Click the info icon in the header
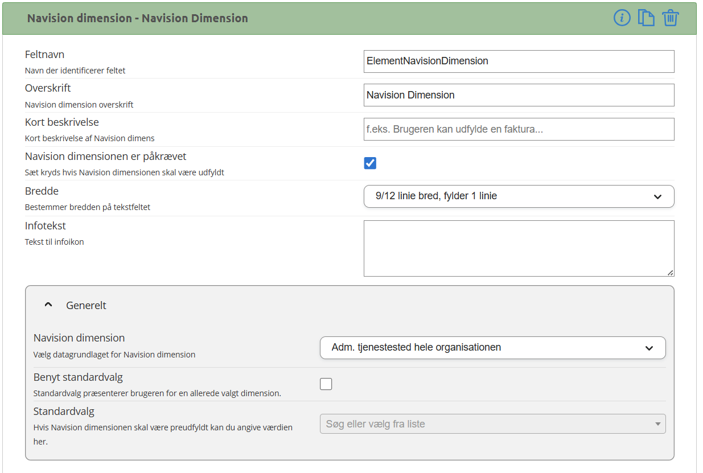Image resolution: width=703 pixels, height=473 pixels. point(622,18)
